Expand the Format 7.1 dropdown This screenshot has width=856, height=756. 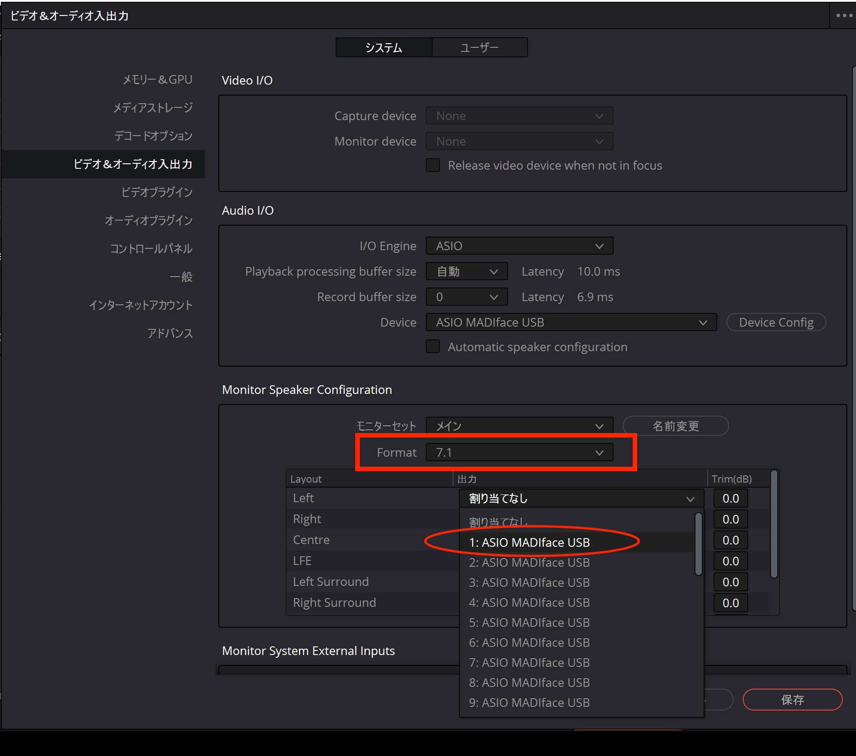519,453
